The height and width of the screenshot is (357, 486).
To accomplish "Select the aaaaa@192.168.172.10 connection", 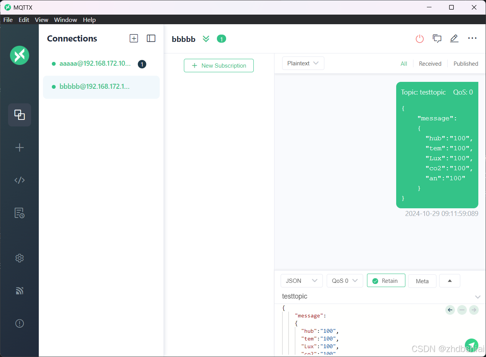I will pos(101,64).
